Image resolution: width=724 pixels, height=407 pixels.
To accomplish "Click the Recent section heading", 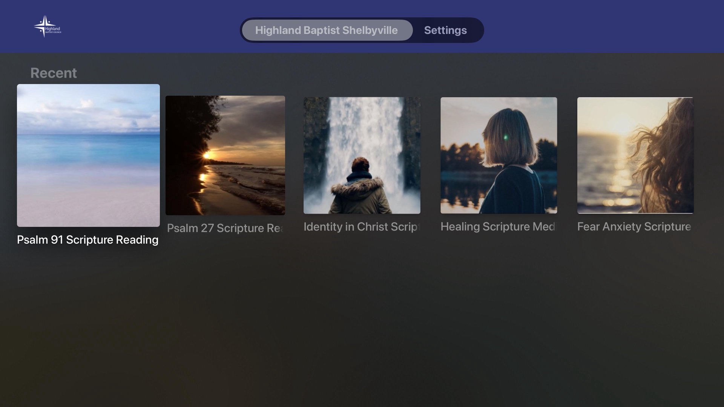I will point(54,73).
